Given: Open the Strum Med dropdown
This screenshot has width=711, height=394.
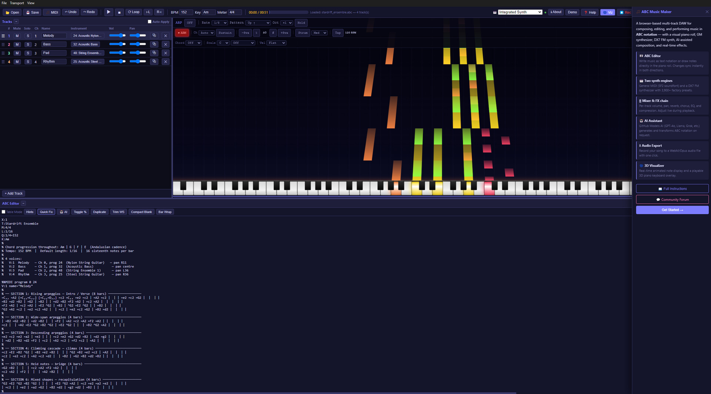Looking at the screenshot, I should coord(319,33).
